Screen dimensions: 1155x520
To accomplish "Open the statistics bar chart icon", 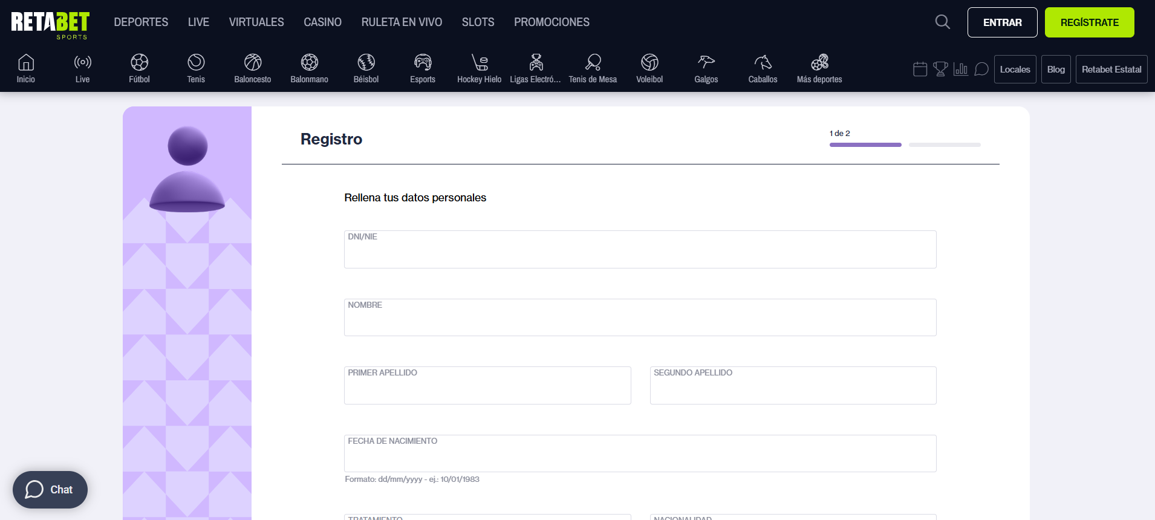I will pos(960,69).
